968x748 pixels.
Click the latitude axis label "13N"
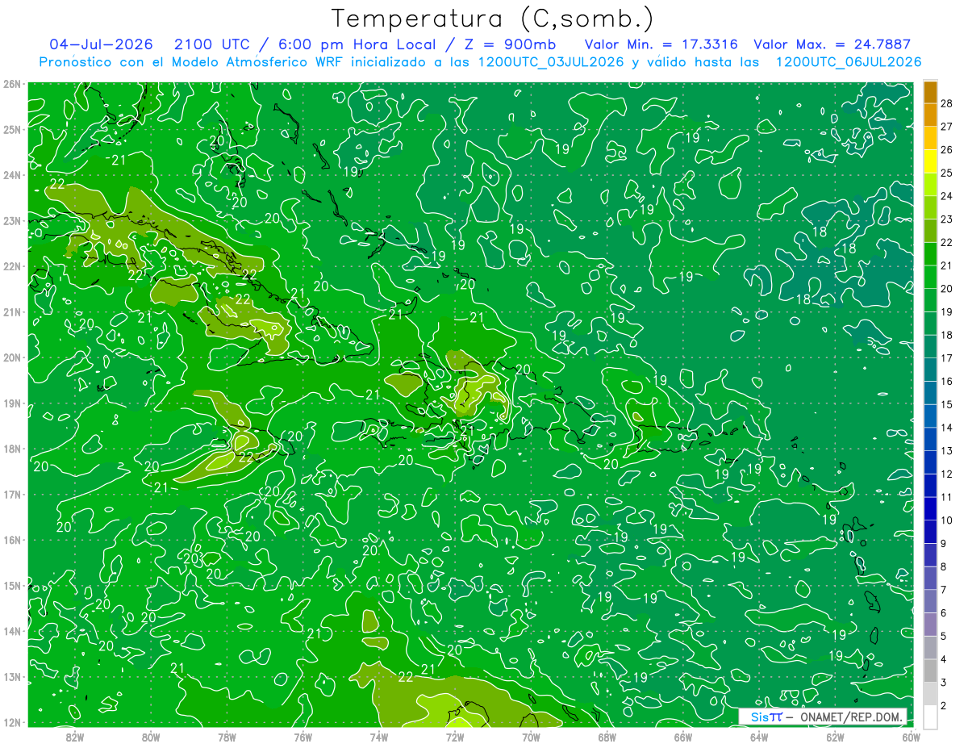pos(12,677)
